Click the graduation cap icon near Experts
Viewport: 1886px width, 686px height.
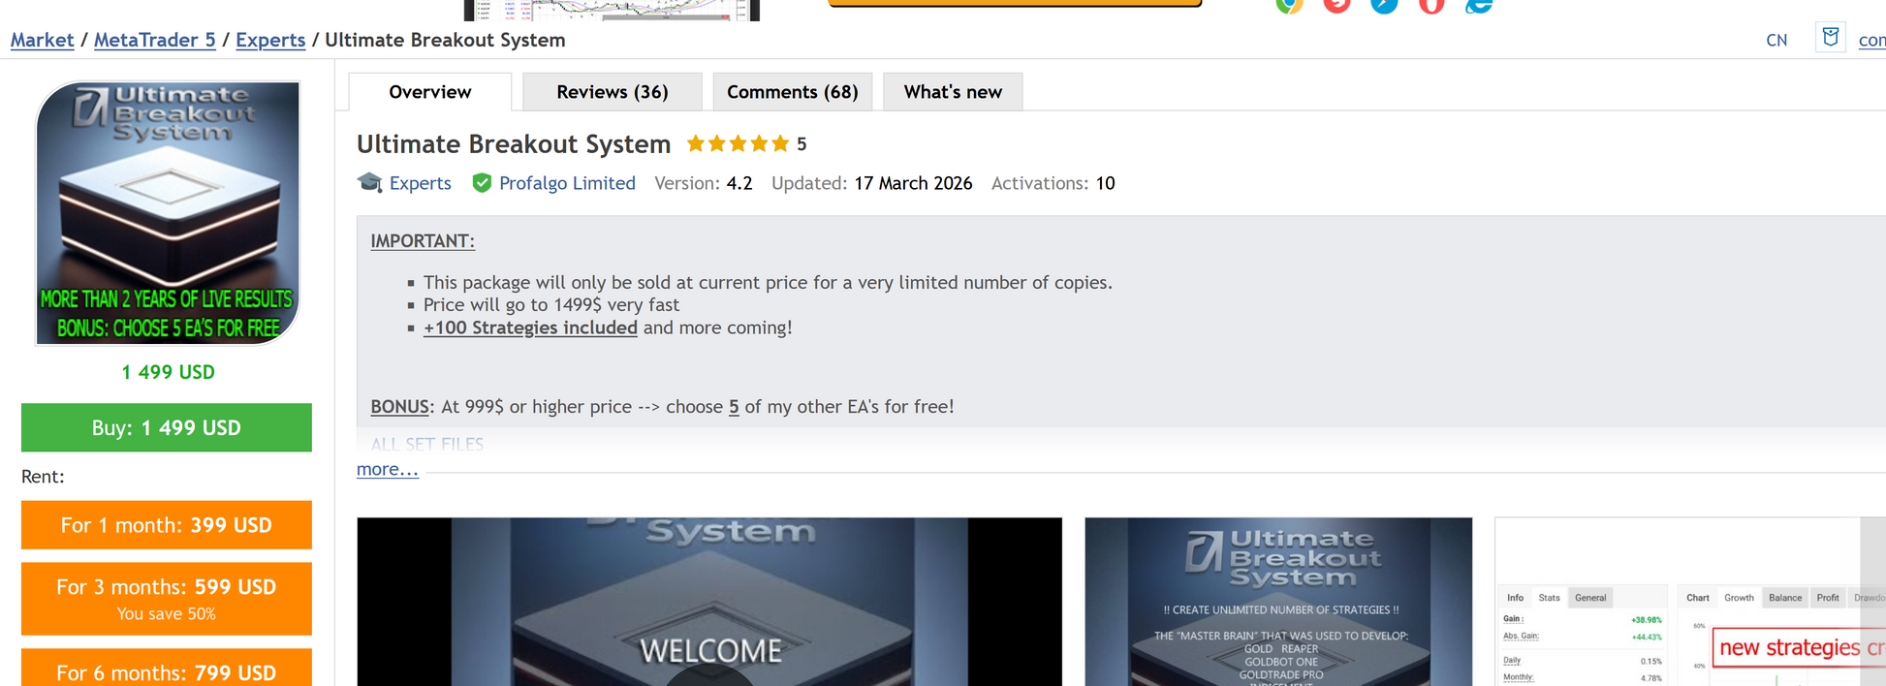(369, 183)
